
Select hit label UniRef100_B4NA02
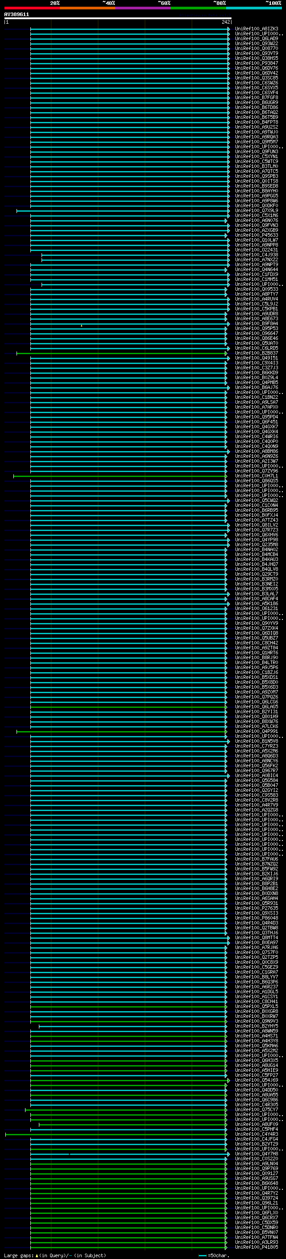pyautogui.click(x=257, y=549)
